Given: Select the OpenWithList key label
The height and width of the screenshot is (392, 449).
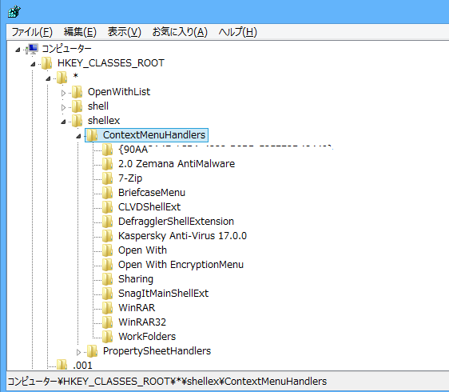Looking at the screenshot, I should point(119,92).
